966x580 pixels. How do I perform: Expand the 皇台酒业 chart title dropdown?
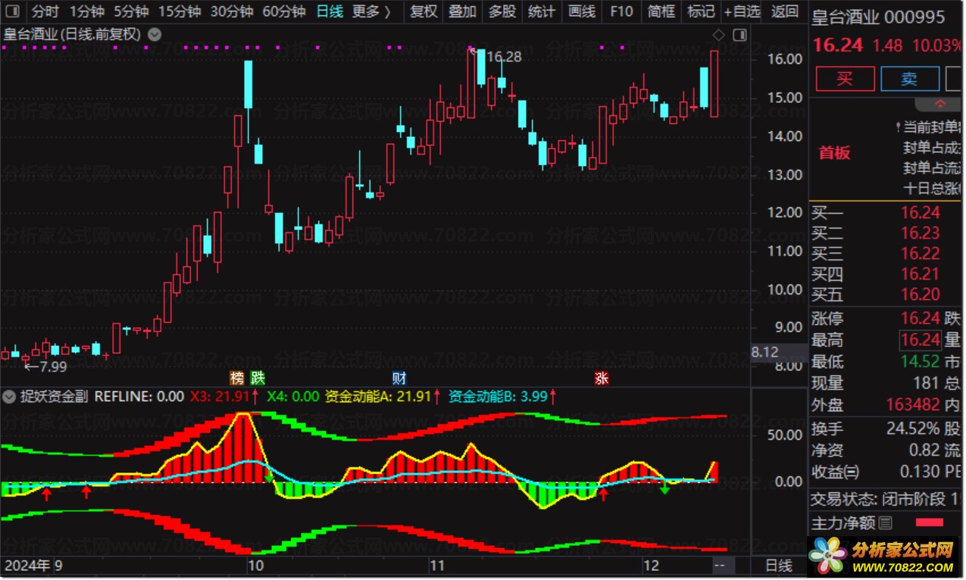click(155, 34)
